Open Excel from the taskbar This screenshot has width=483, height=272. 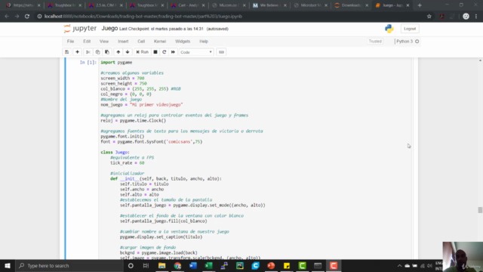tap(208, 265)
